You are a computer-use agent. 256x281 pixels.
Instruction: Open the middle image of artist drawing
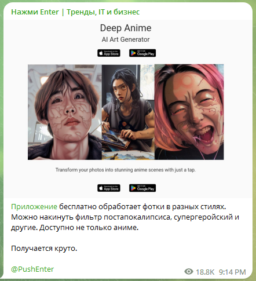[128, 112]
